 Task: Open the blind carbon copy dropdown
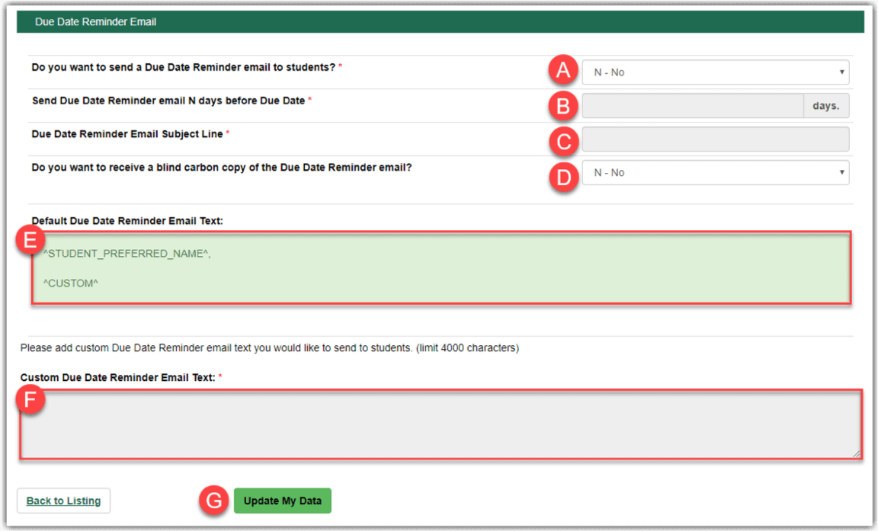point(715,173)
